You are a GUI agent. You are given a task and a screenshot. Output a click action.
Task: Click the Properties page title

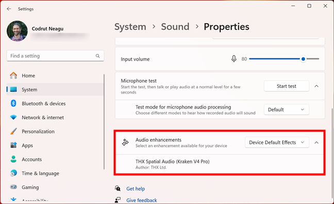(x=226, y=27)
